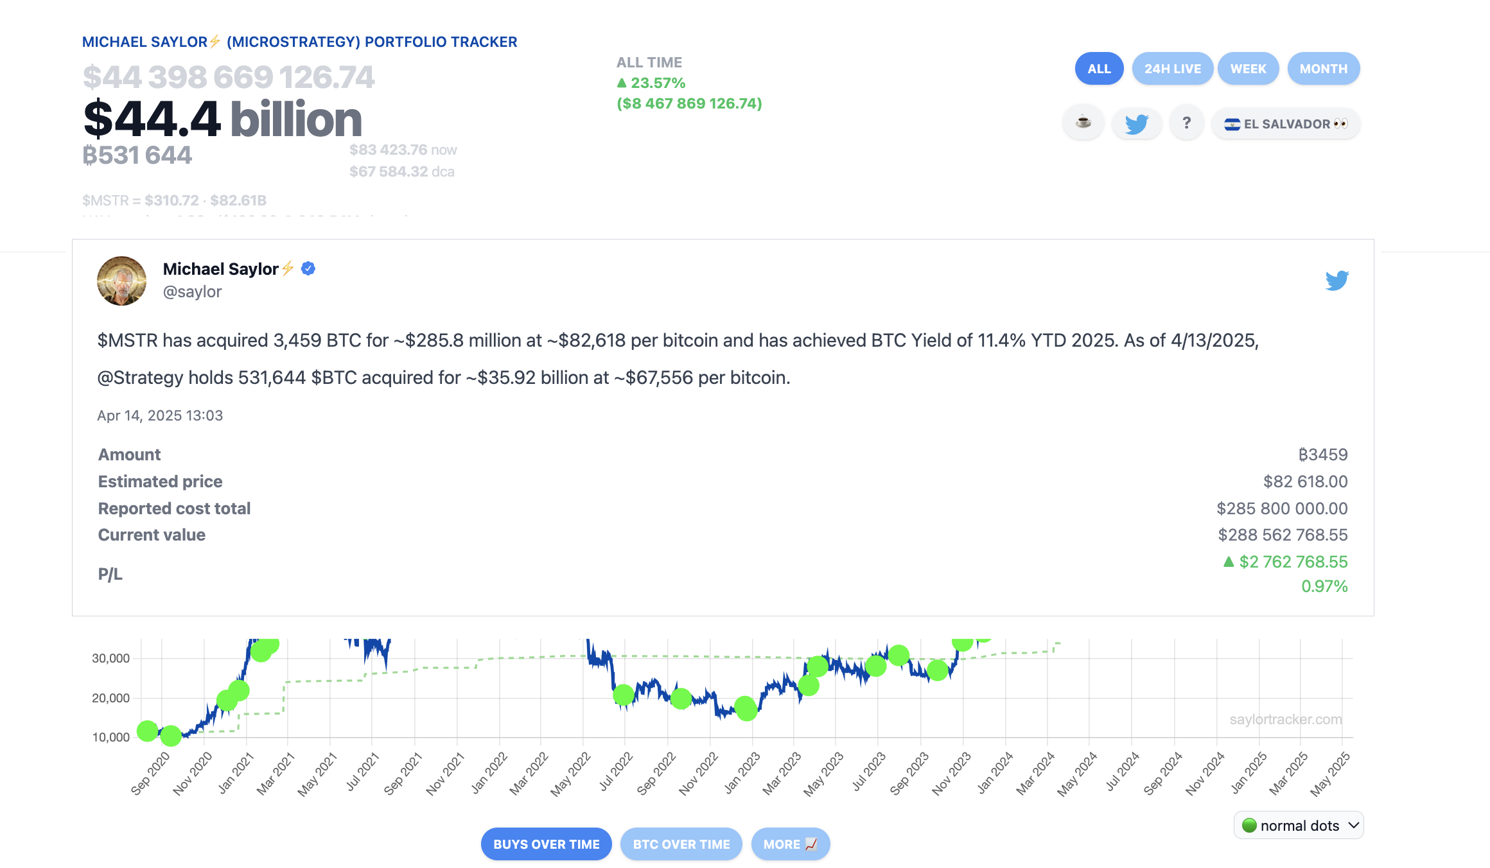Click Michael Saylor's profile avatar
1490x868 pixels.
click(x=121, y=281)
